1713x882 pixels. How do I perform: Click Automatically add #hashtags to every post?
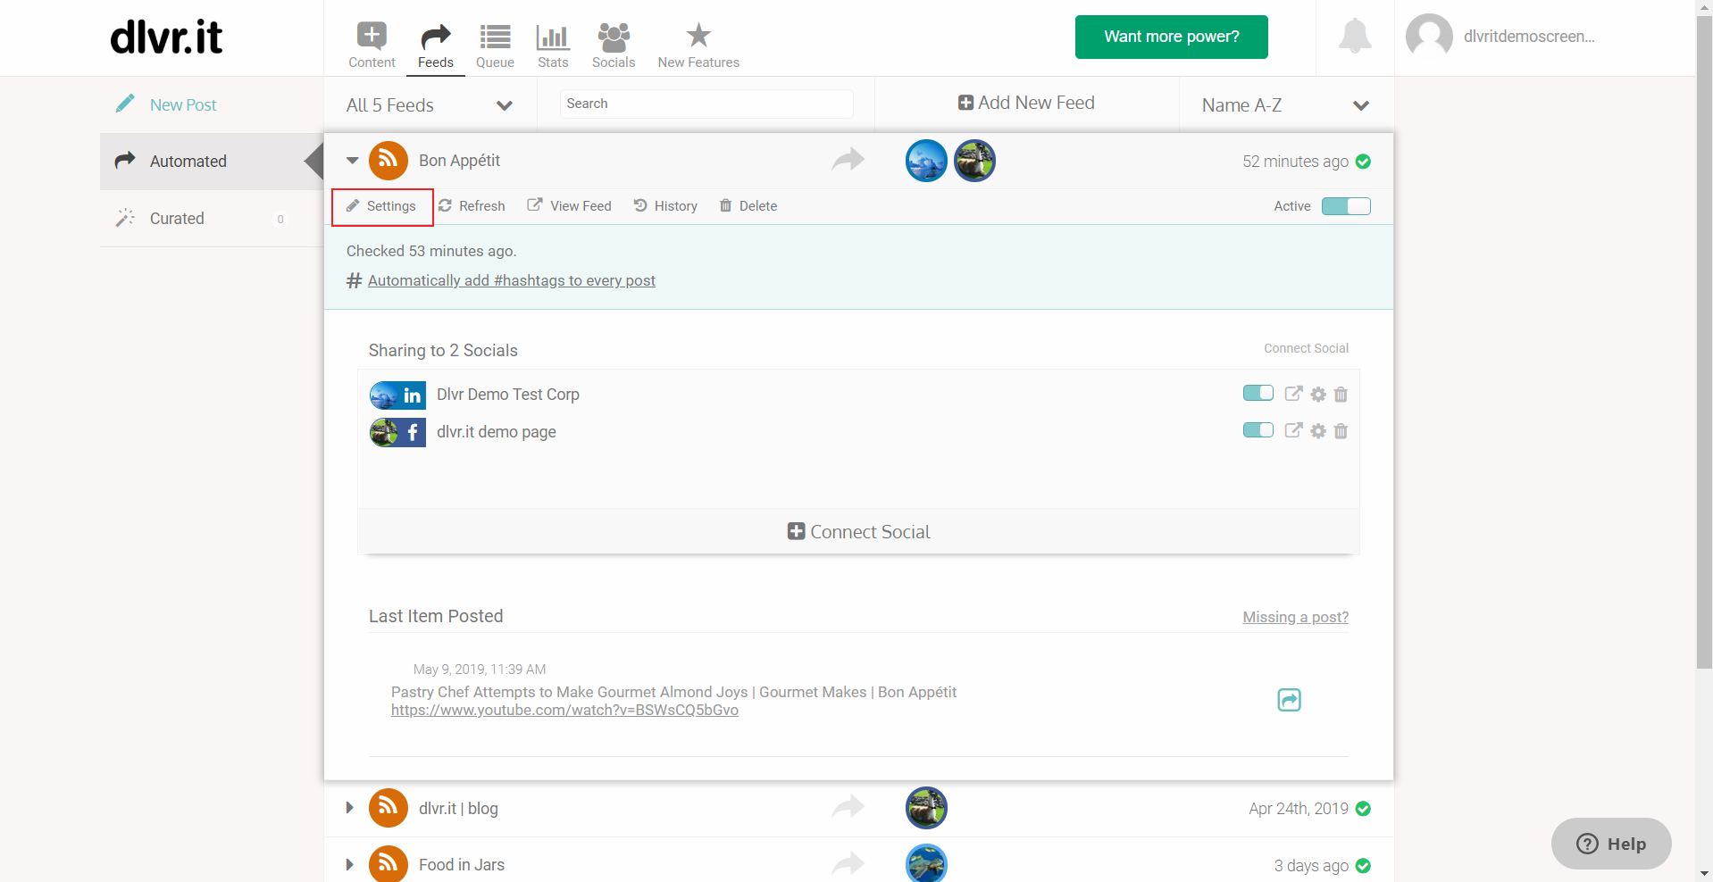tap(512, 280)
